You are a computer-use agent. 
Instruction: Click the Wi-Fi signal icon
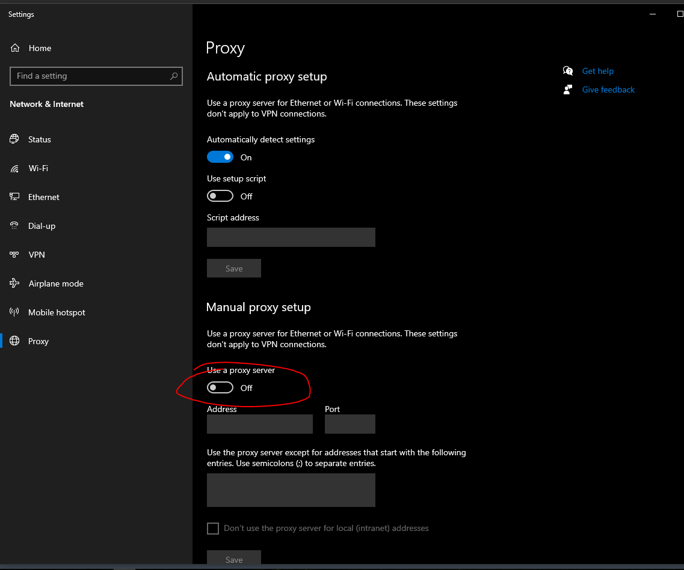(x=14, y=168)
